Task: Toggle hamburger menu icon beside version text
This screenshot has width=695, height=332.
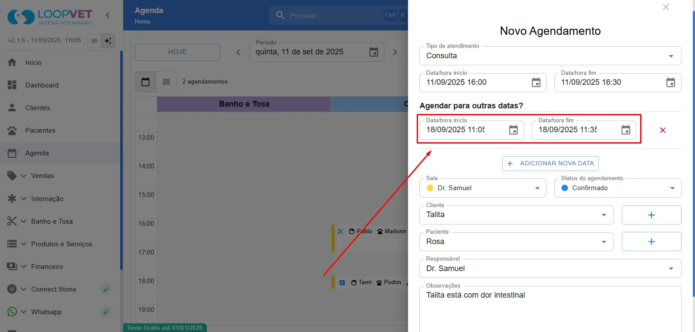Action: click(94, 41)
